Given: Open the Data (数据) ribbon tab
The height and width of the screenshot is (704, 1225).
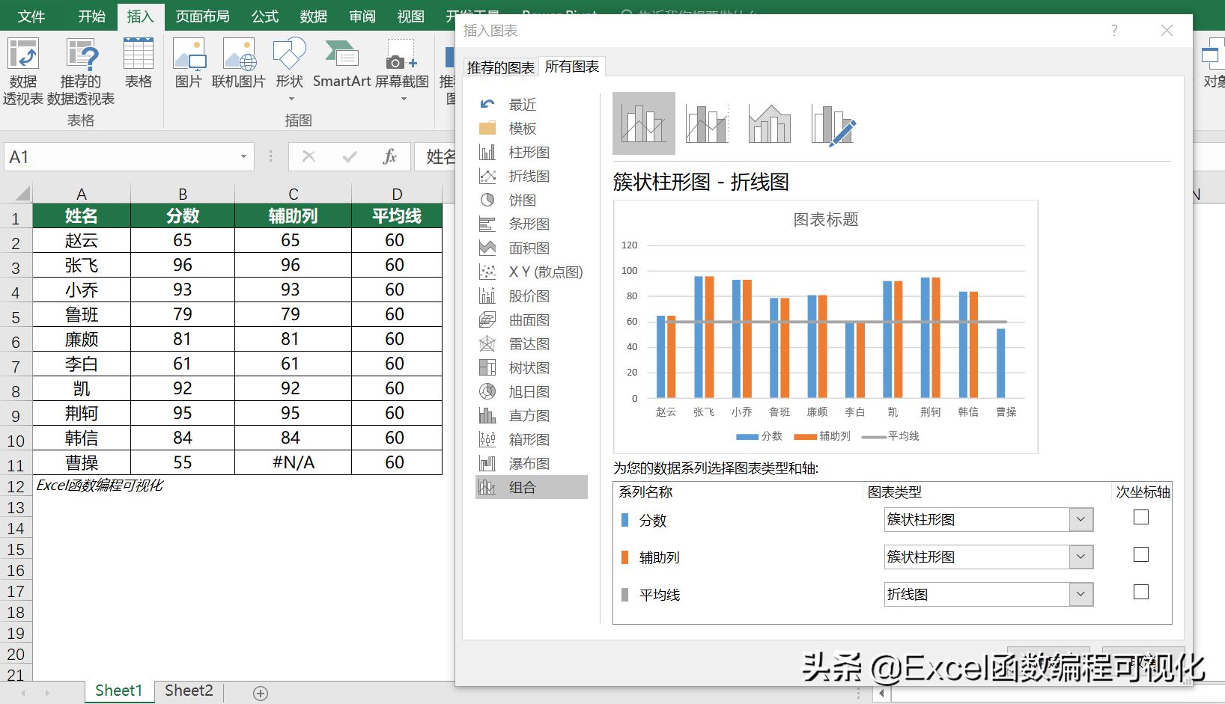Looking at the screenshot, I should click(x=314, y=16).
